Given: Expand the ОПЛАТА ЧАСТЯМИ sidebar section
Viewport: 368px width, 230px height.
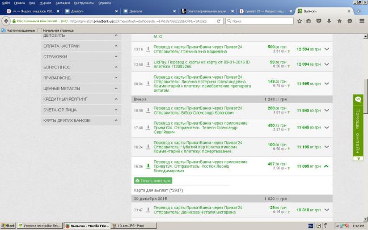Looking at the screenshot, I should click(x=81, y=46).
